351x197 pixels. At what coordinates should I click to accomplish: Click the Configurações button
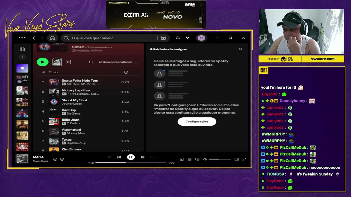pyautogui.click(x=197, y=121)
